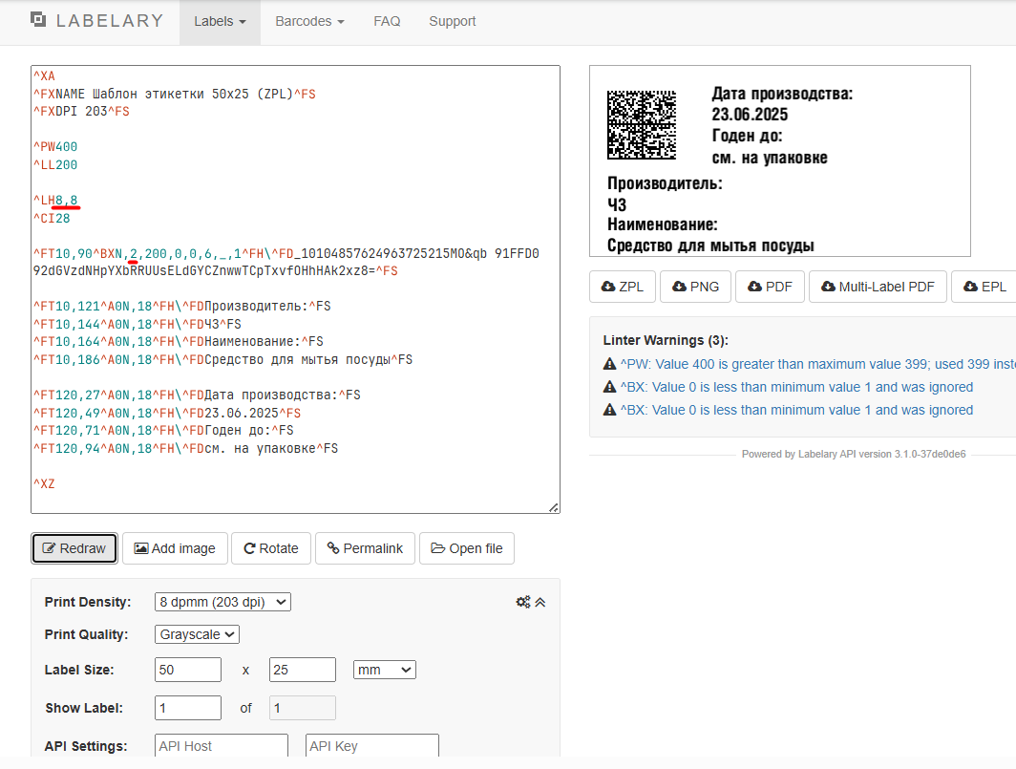Click Add image button
The image size is (1016, 769).
[175, 548]
